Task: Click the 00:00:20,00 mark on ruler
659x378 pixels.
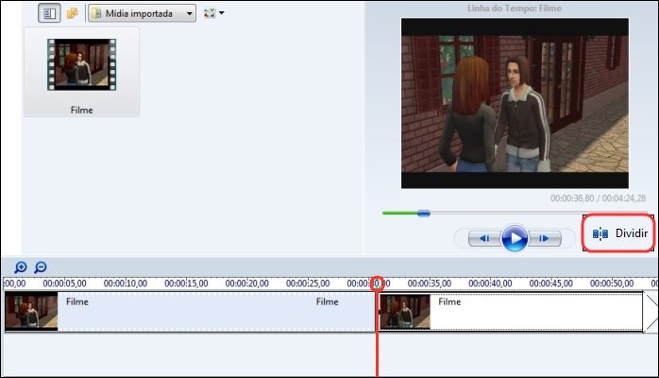Action: click(x=247, y=283)
